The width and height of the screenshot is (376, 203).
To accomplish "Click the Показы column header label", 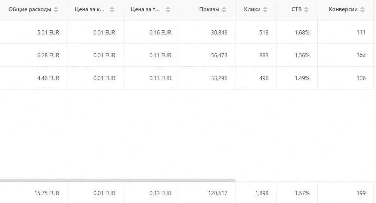I will click(x=209, y=10).
